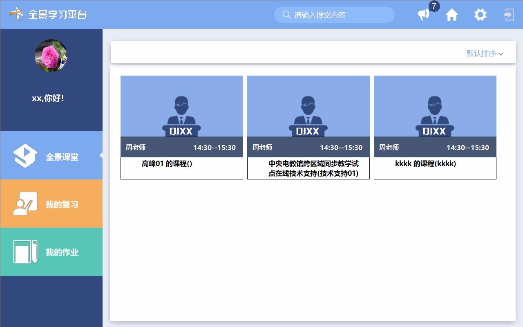Expand the sort order chevron arrow
This screenshot has height=327, width=523.
click(501, 54)
